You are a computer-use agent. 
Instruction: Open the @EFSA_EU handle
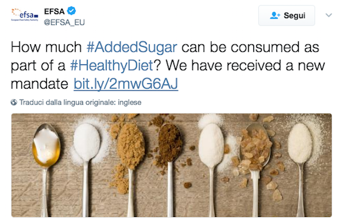tap(64, 22)
